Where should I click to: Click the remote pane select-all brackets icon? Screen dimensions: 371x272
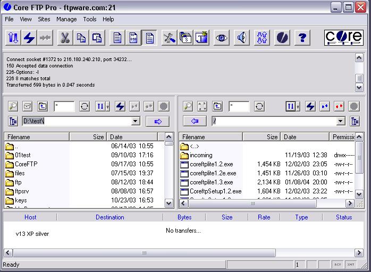[203, 106]
